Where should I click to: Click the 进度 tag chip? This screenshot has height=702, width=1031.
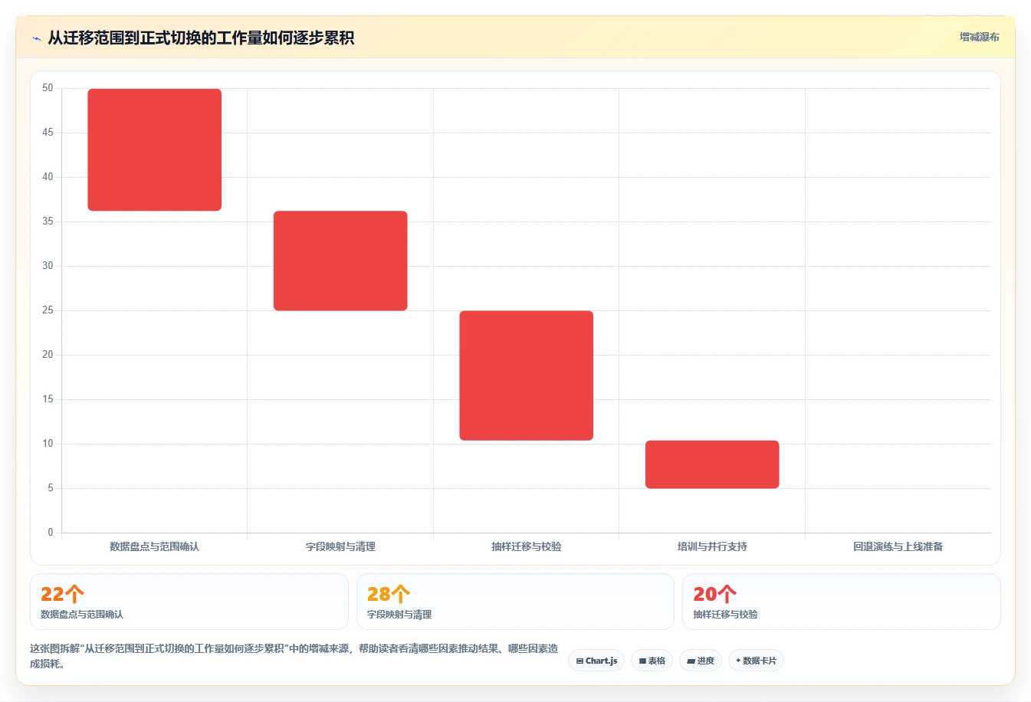click(x=701, y=661)
